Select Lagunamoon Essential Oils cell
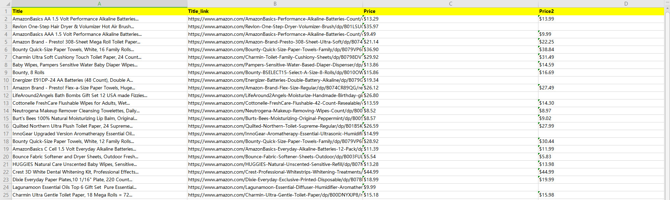 (99, 187)
